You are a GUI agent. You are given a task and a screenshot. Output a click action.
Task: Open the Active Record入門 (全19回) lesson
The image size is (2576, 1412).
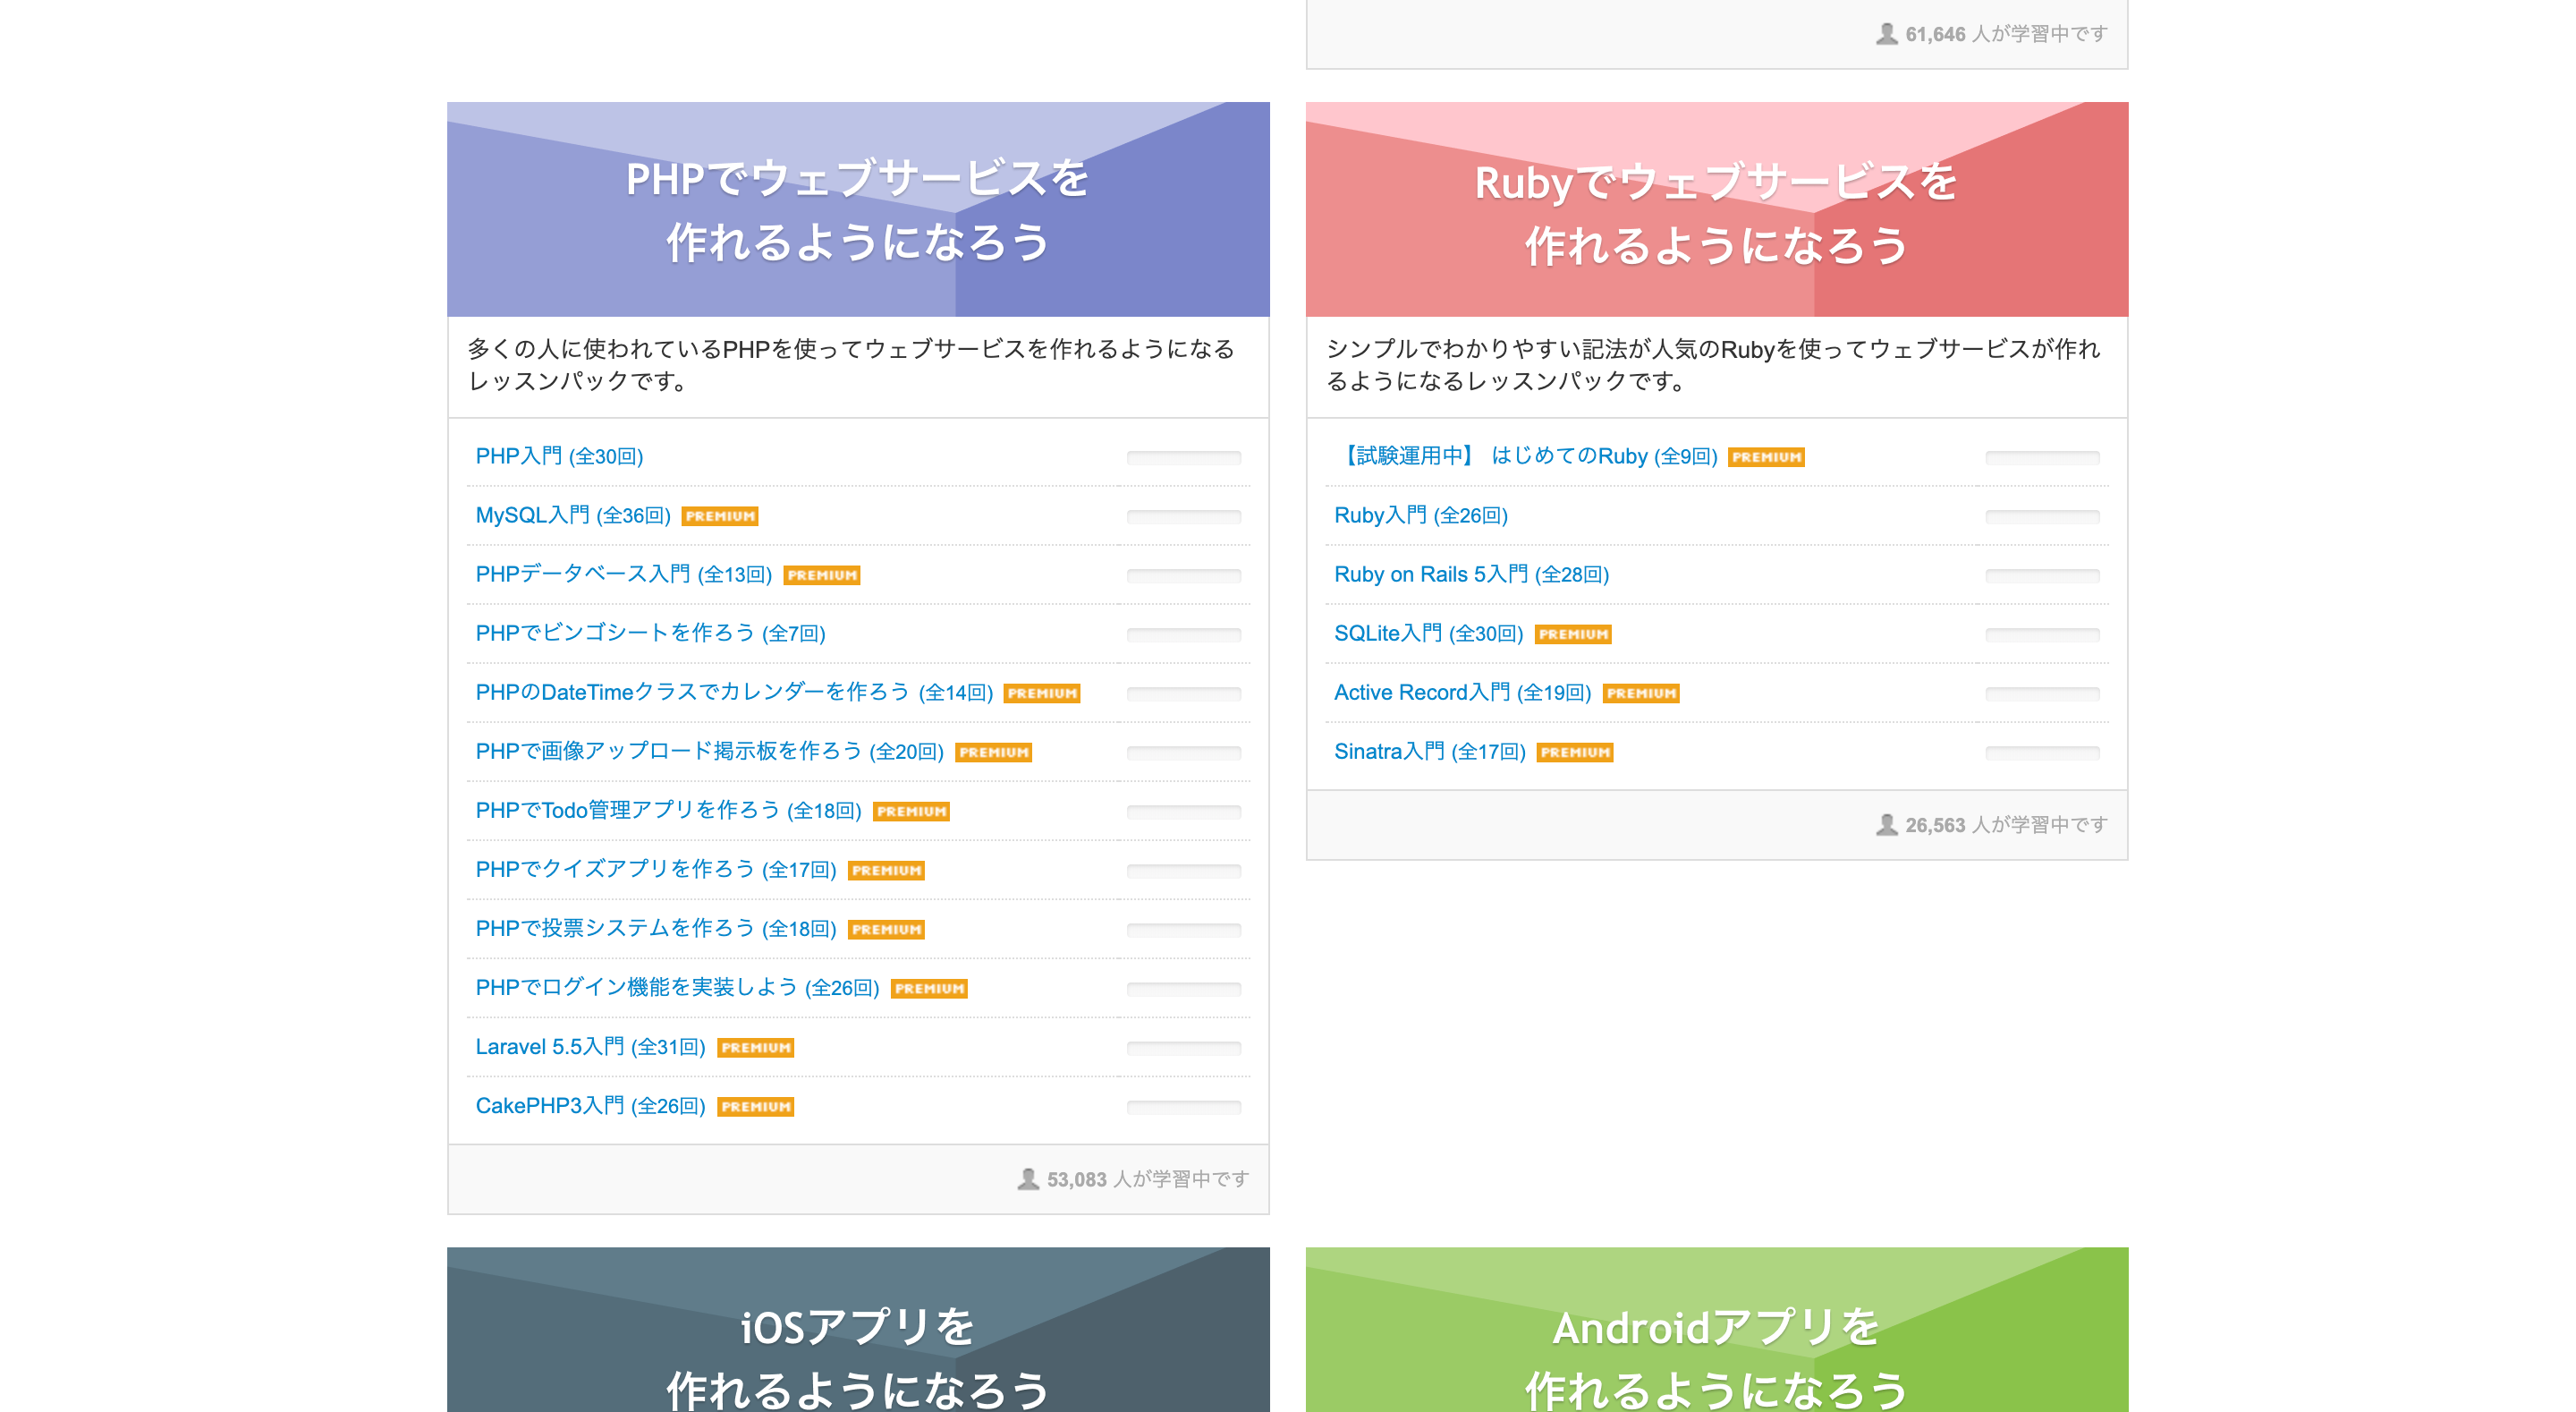(x=1461, y=693)
